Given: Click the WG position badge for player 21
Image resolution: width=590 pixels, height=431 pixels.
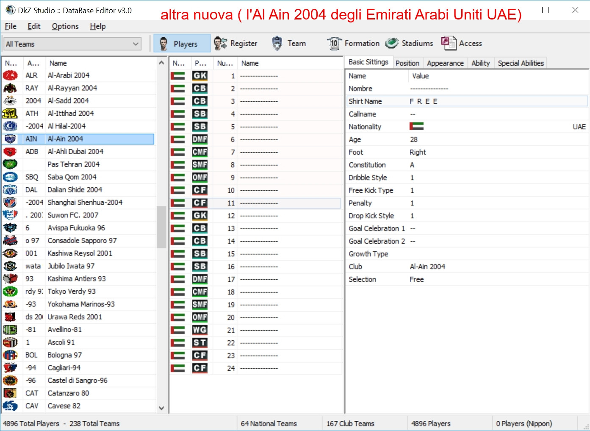Looking at the screenshot, I should click(x=200, y=330).
